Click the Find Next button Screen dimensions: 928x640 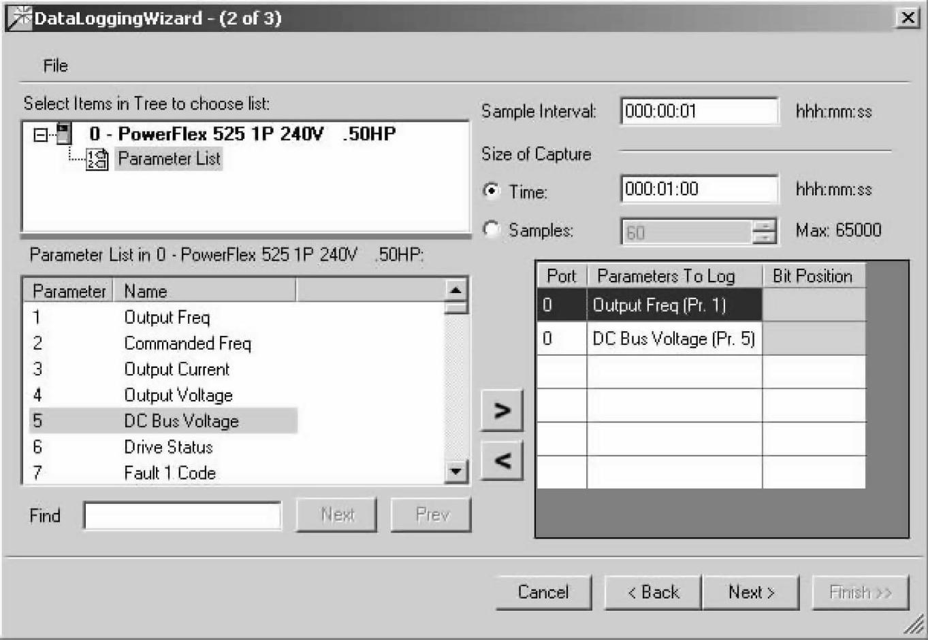pyautogui.click(x=337, y=515)
